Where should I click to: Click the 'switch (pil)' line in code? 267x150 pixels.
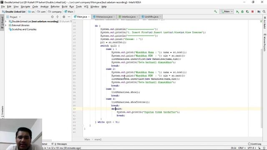[110, 46]
